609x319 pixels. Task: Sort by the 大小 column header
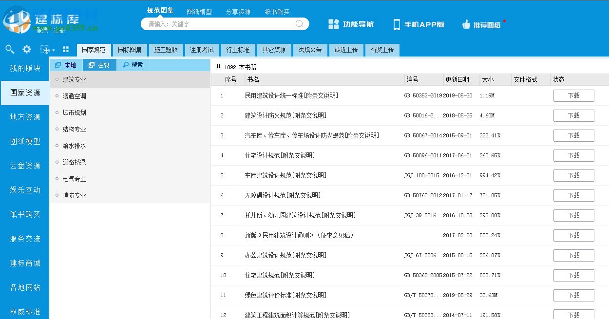tap(495, 79)
